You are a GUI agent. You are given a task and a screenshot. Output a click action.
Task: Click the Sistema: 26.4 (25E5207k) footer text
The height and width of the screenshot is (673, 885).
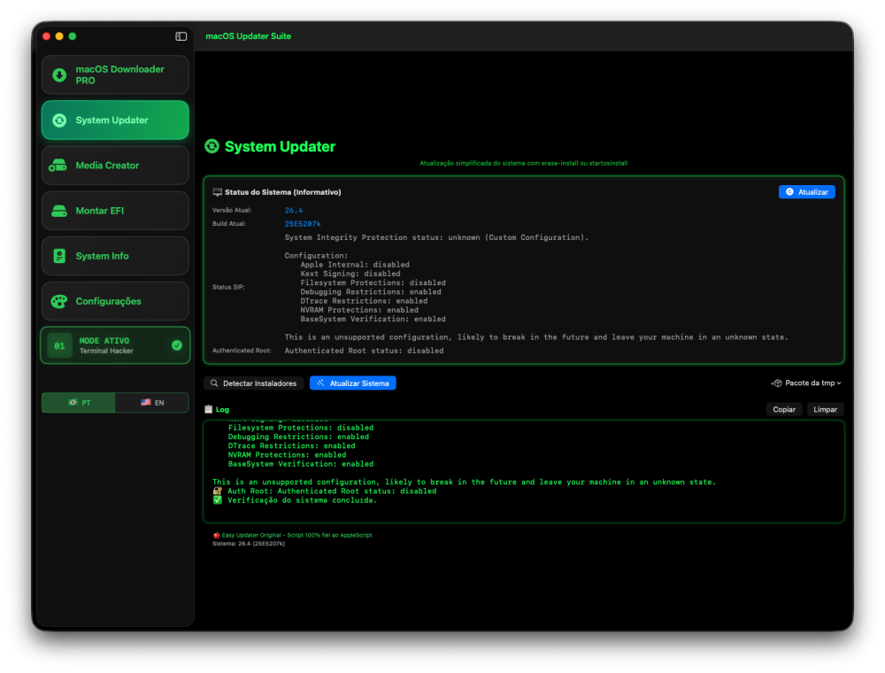pyautogui.click(x=249, y=544)
